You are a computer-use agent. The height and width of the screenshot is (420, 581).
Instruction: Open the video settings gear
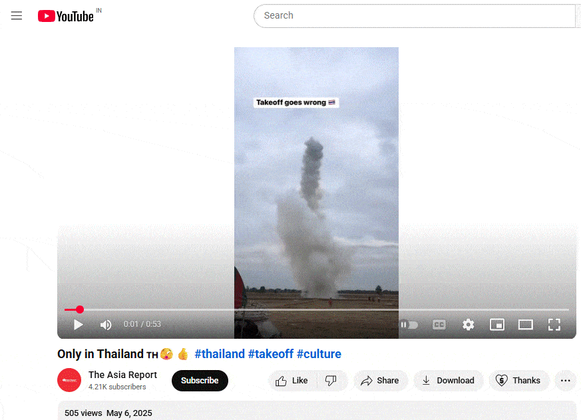click(x=469, y=325)
